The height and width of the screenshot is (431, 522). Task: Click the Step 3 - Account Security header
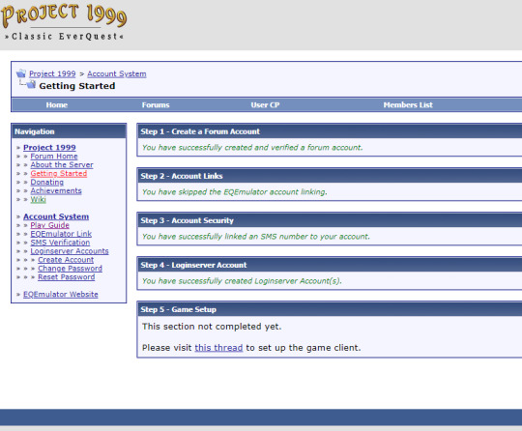click(x=330, y=220)
